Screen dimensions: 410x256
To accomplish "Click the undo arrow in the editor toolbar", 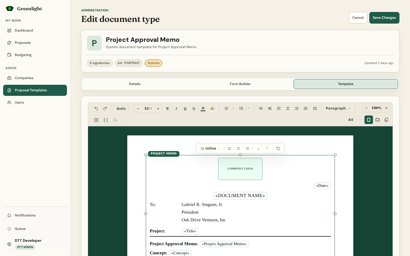I will (96, 108).
